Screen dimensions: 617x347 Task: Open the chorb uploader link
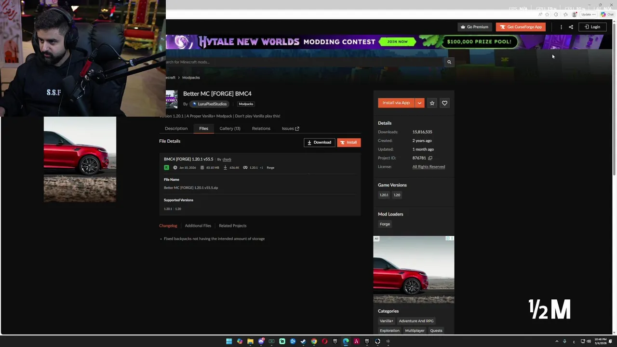(227, 160)
